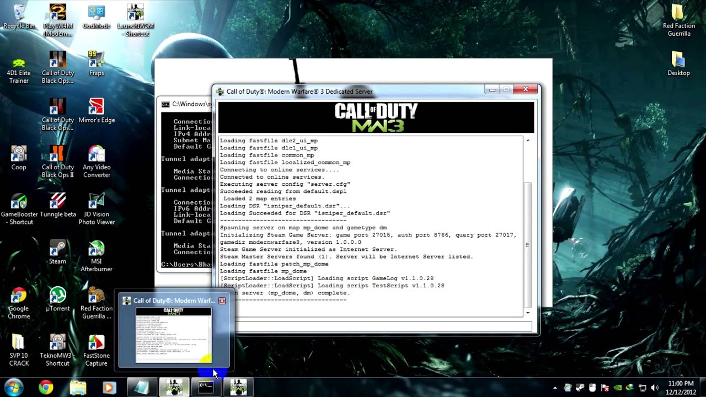Select Call of Duty Black Ops II icon

(58, 162)
